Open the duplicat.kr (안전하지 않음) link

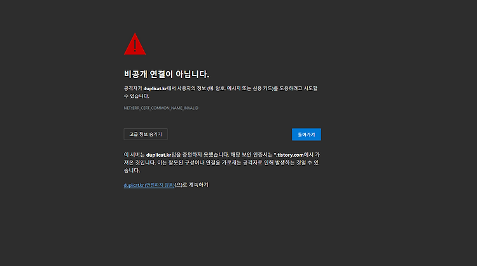click(x=149, y=185)
